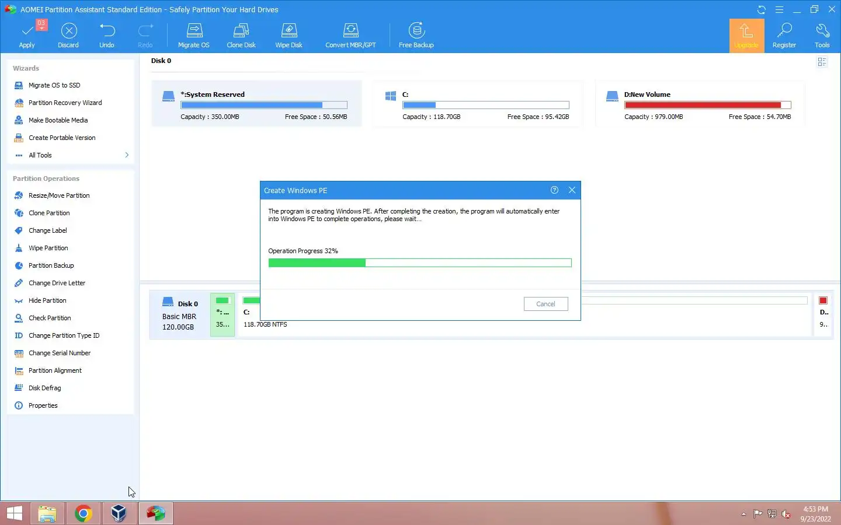
Task: Start the Migrate OS to SSD wizard
Action: [54, 85]
